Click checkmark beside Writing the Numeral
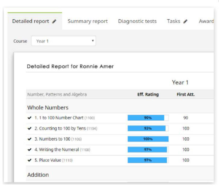Image resolution: width=219 pixels, height=189 pixels. click(30, 150)
